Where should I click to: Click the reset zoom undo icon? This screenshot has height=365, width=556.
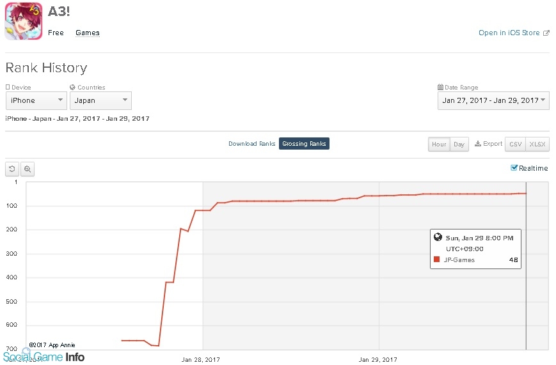click(x=12, y=169)
